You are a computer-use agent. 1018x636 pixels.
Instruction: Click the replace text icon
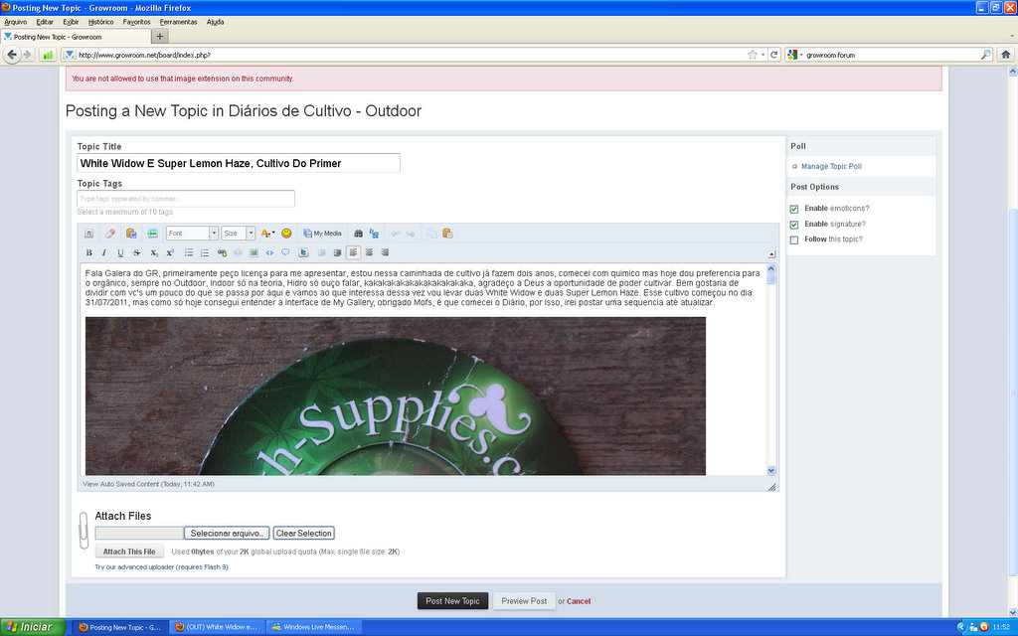pos(374,233)
